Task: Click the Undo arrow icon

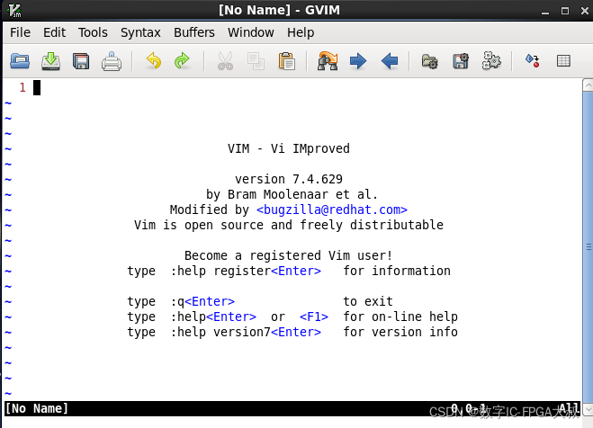Action: pos(154,61)
